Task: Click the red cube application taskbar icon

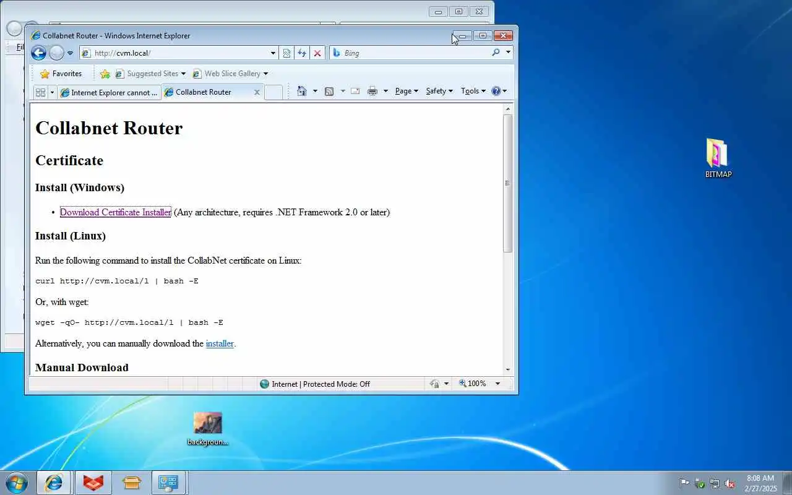Action: pos(93,483)
